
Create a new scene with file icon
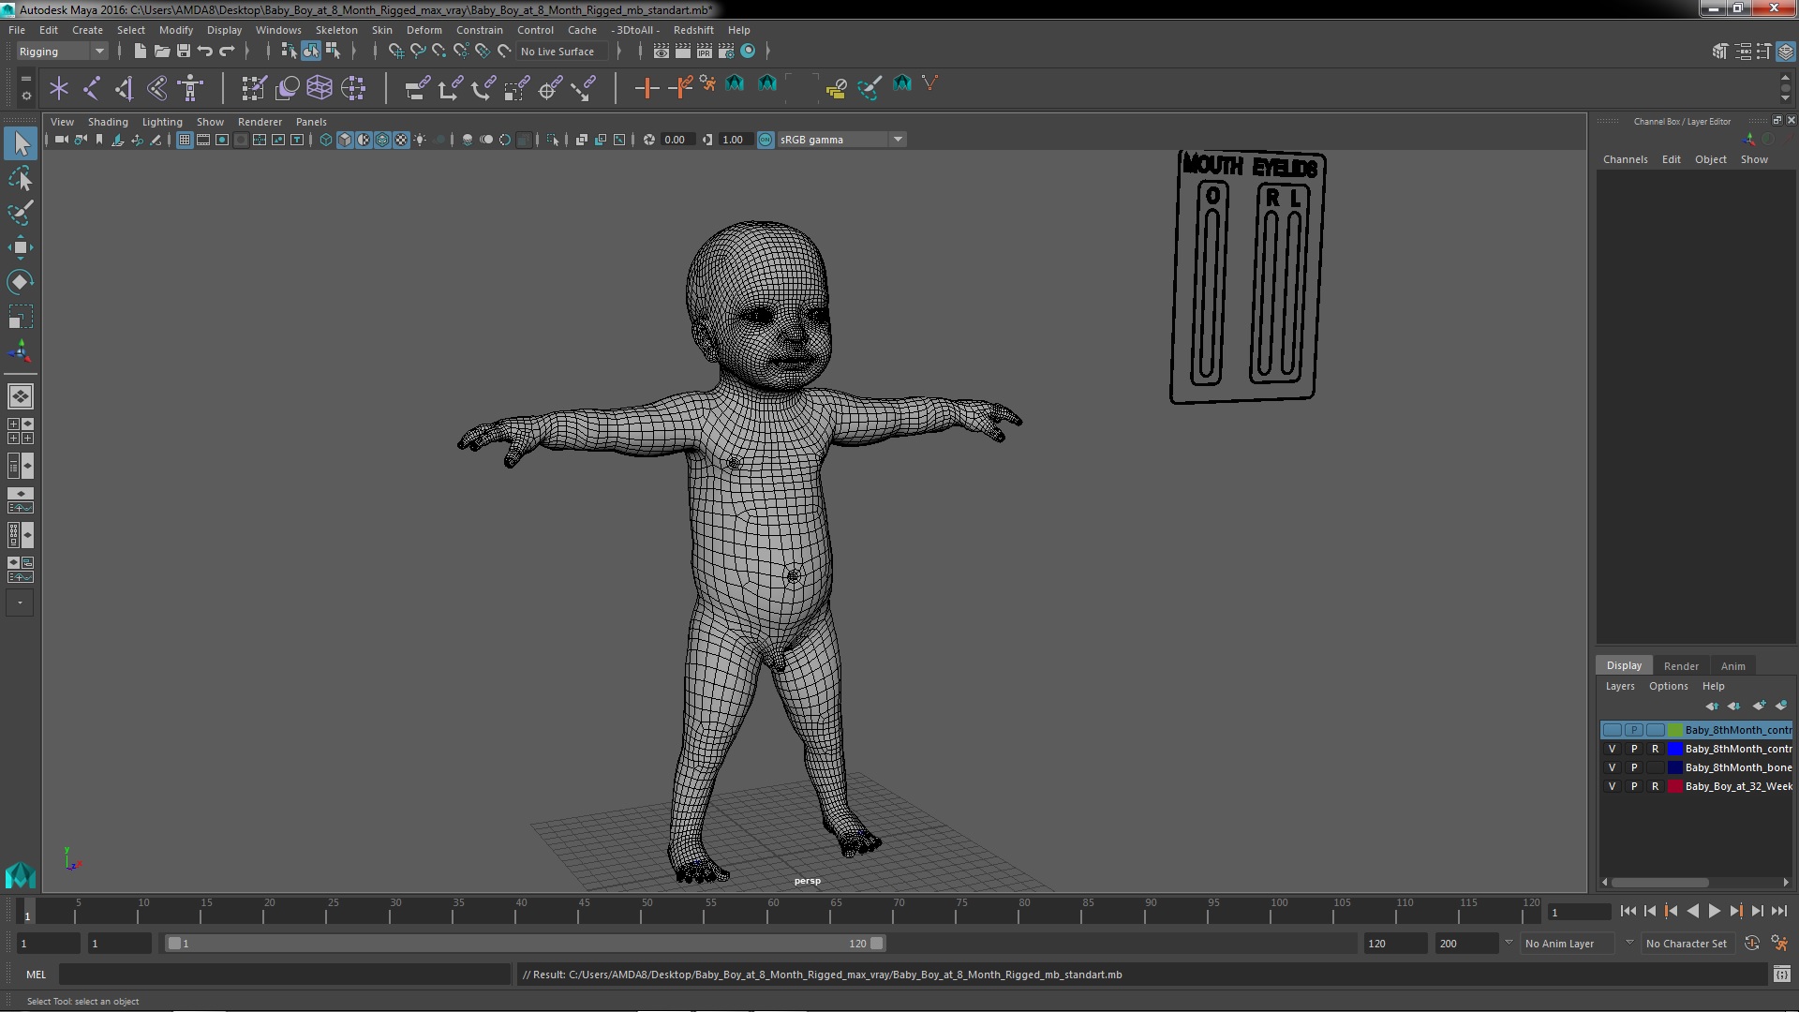click(141, 51)
